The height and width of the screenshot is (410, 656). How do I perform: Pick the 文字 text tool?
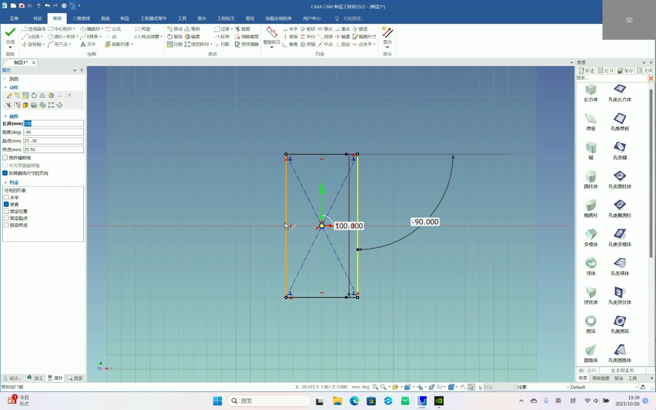[x=88, y=44]
